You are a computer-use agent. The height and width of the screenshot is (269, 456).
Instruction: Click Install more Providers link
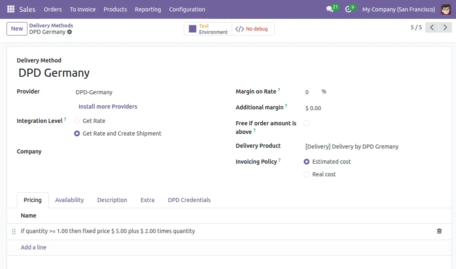pyautogui.click(x=108, y=107)
